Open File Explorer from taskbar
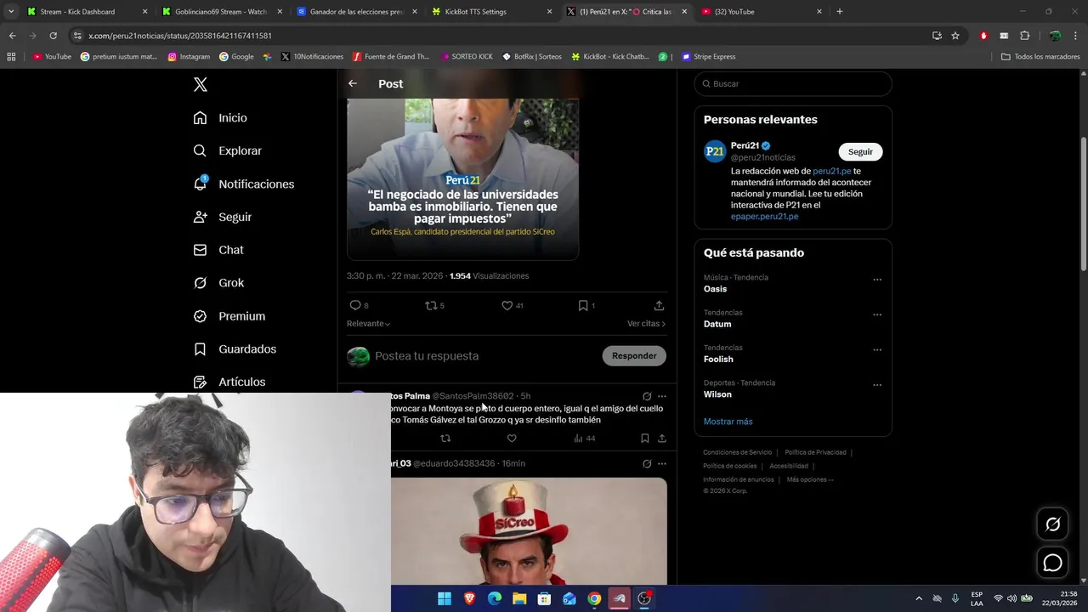Image resolution: width=1088 pixels, height=612 pixels. [x=519, y=598]
